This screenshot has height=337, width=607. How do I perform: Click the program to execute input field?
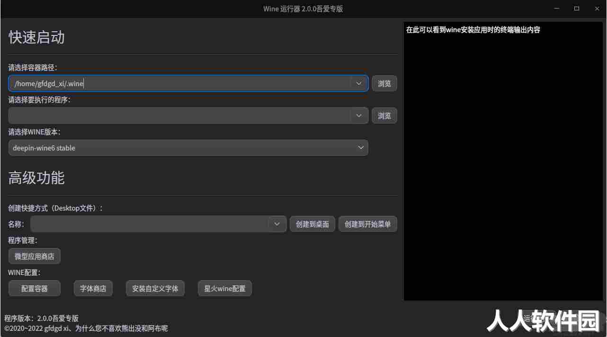pos(180,115)
